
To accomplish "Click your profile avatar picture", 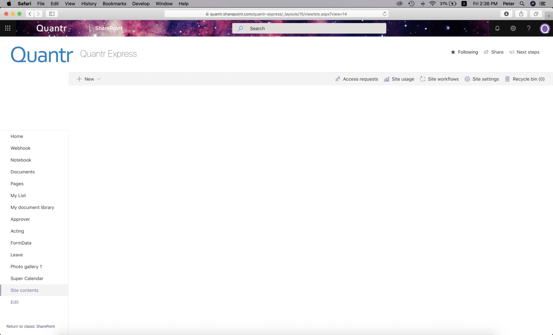I will point(545,29).
